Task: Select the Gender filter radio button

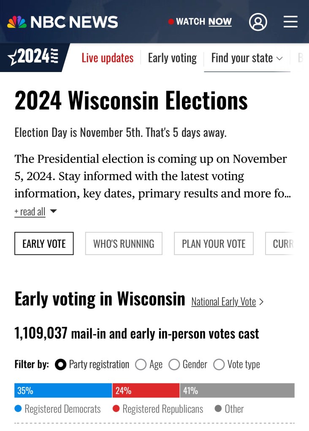Action: pyautogui.click(x=174, y=364)
